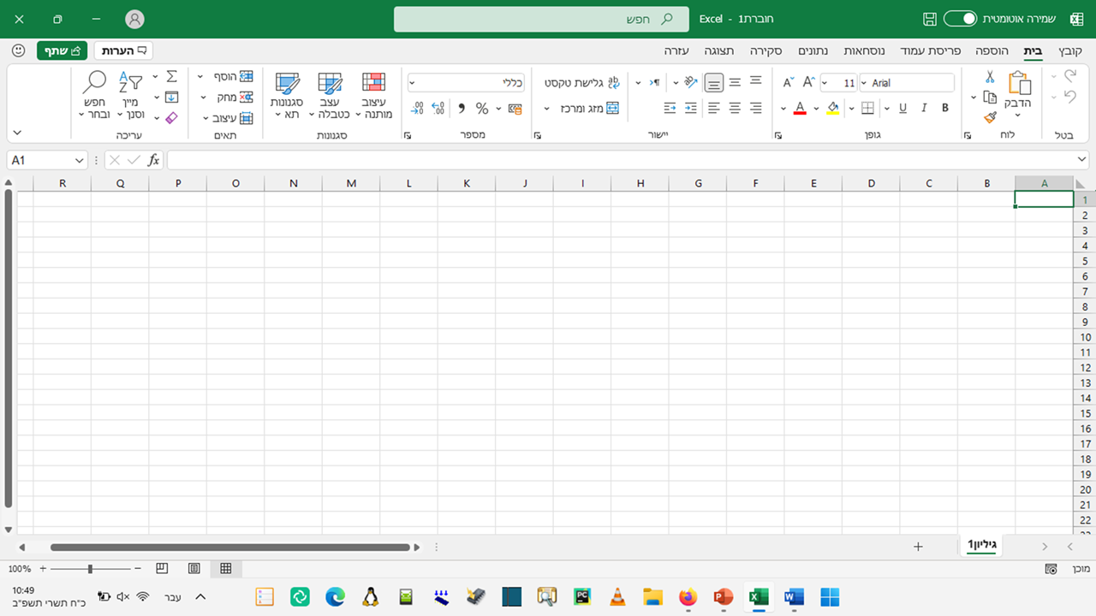Click the increase indent icon
The image size is (1096, 616).
tap(691, 108)
